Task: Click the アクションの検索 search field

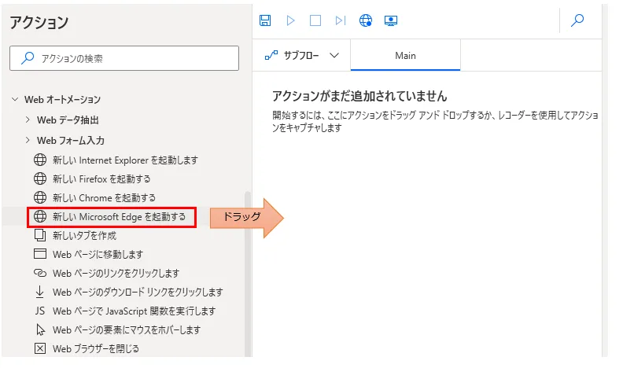Action: point(124,58)
